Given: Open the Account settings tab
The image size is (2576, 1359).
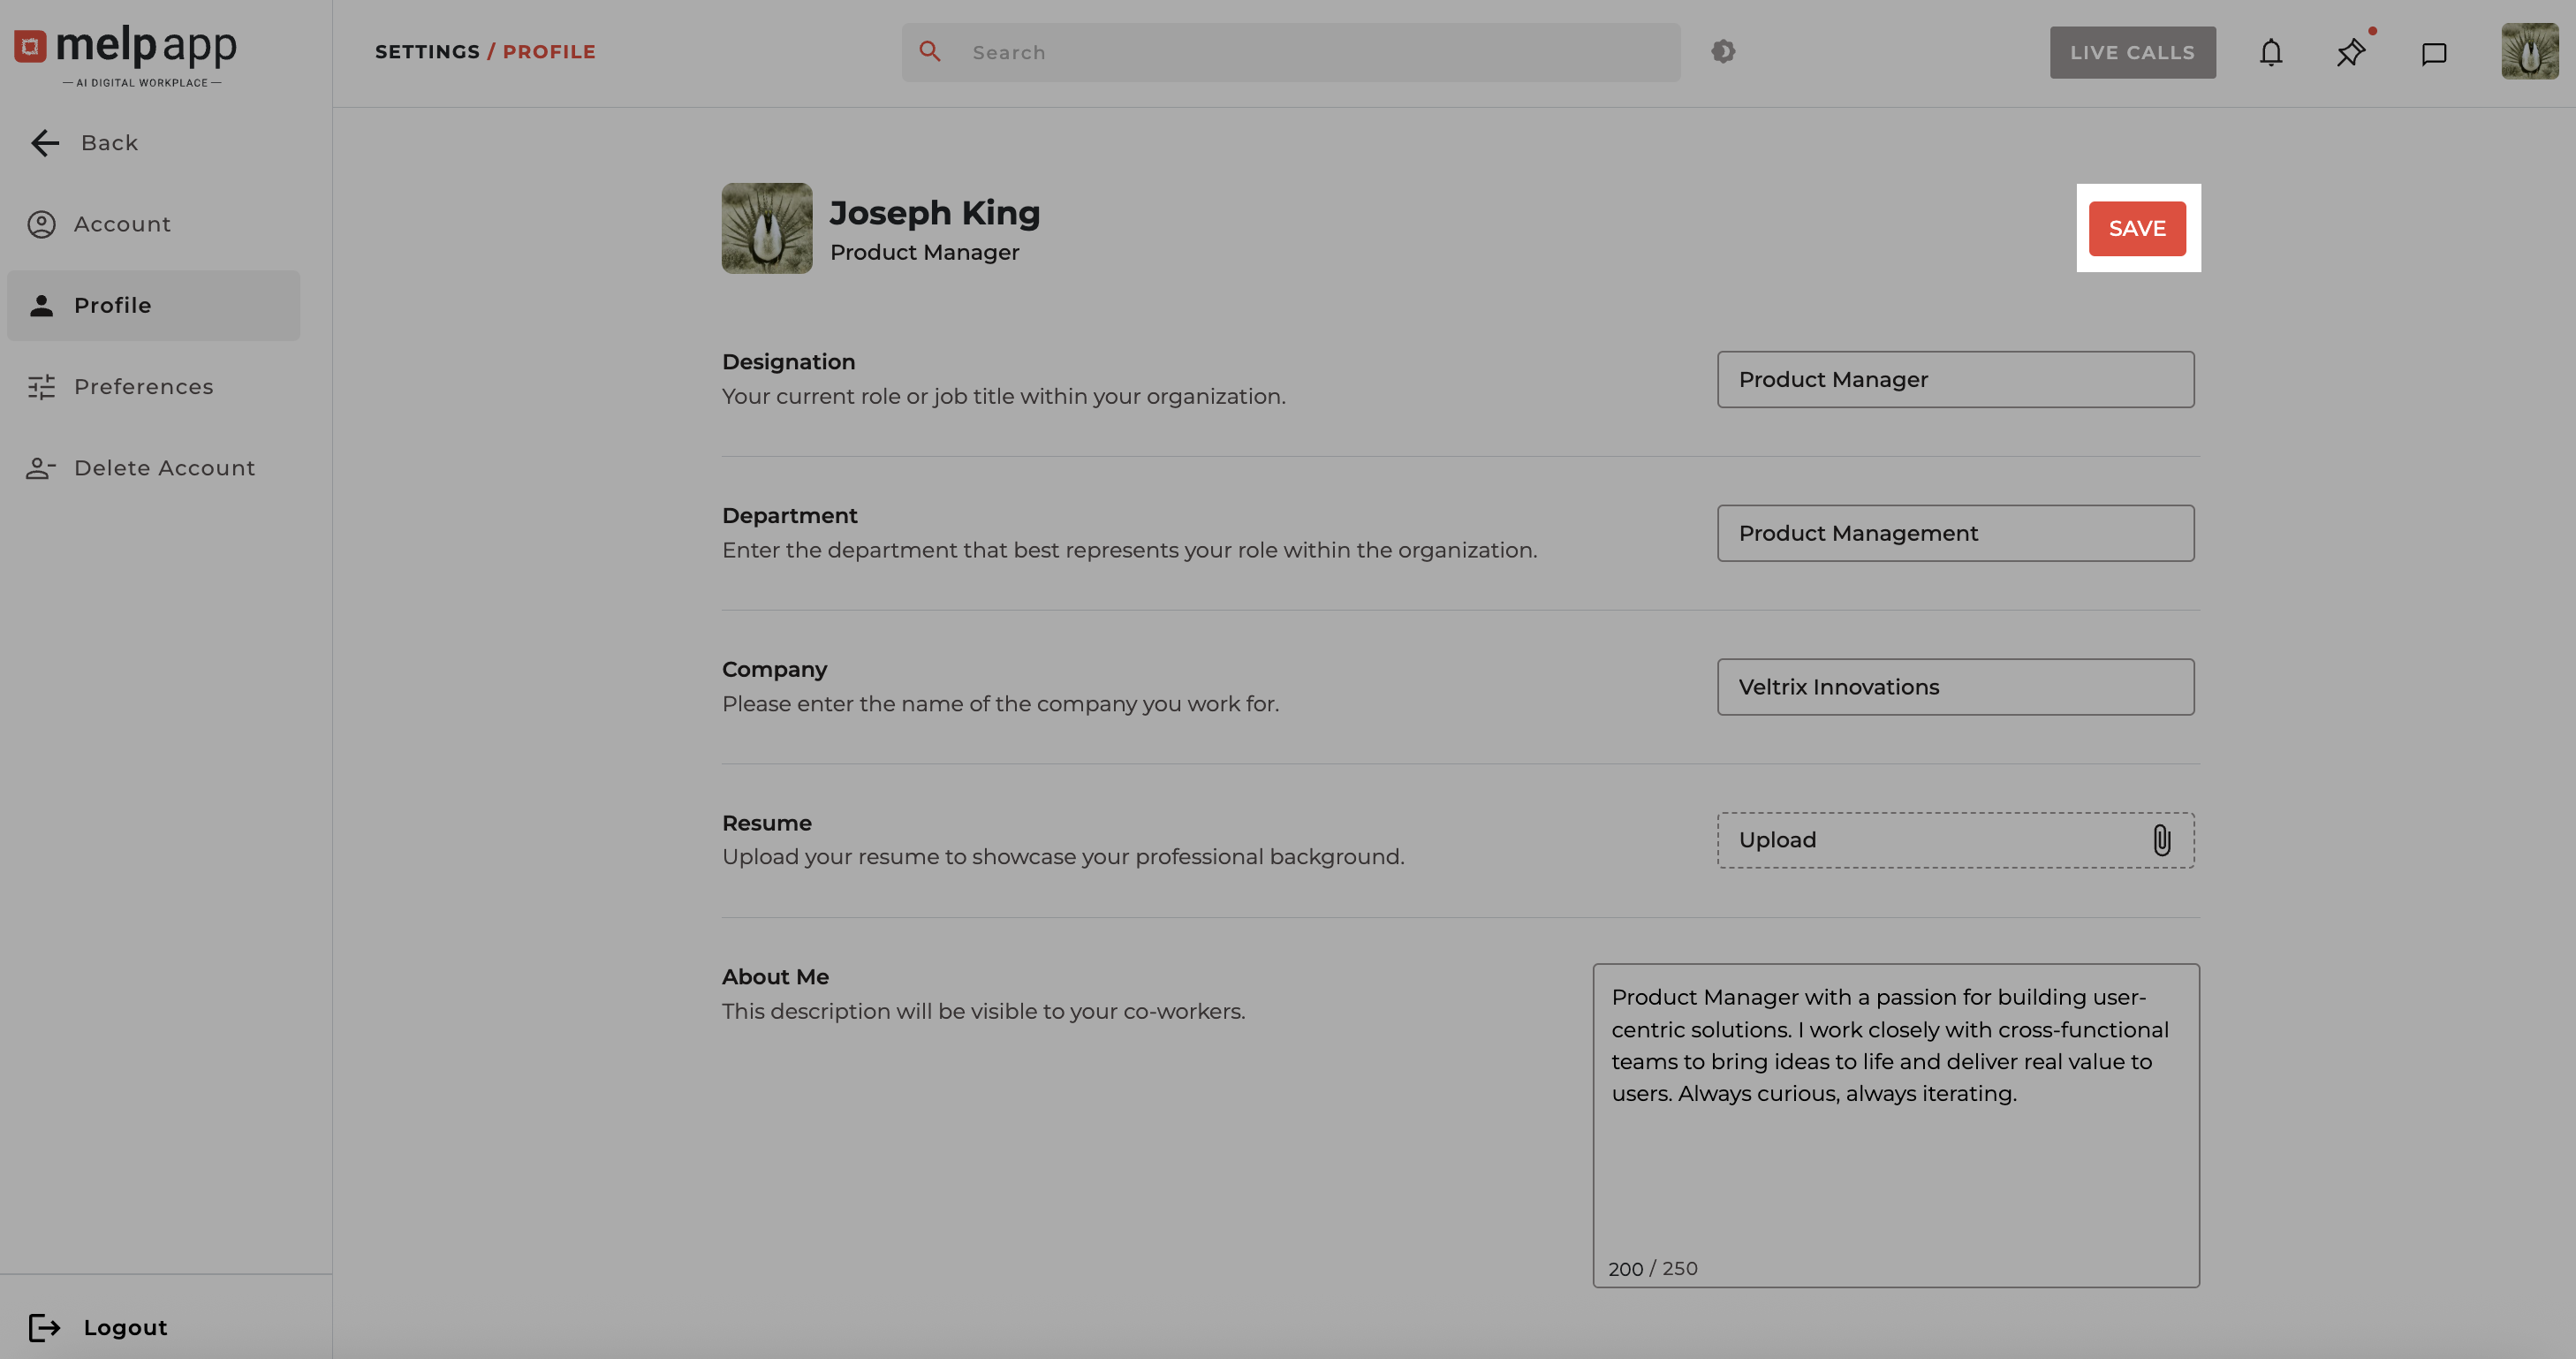Looking at the screenshot, I should tap(122, 224).
